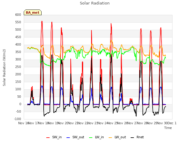Viewport: 190px width, 143px height.
Task: Click the orange LW_out legend swatch
Action: pos(110,138)
